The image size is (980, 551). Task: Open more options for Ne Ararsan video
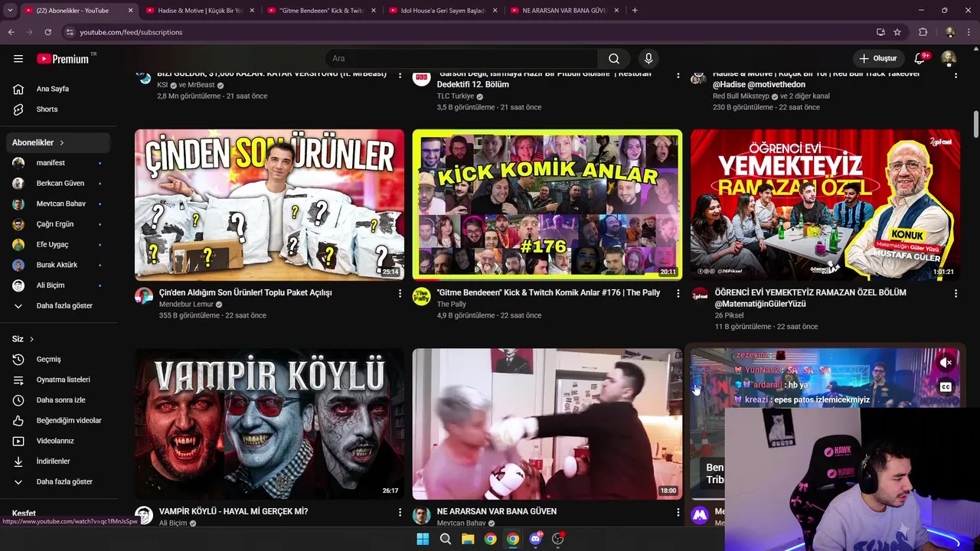pos(678,512)
